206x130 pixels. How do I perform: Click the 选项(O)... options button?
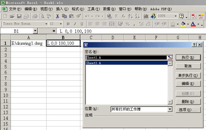point(188,110)
